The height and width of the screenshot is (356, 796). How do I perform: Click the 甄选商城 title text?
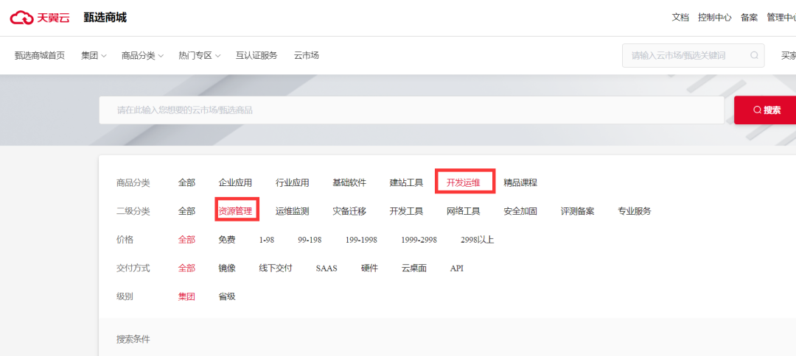(105, 18)
